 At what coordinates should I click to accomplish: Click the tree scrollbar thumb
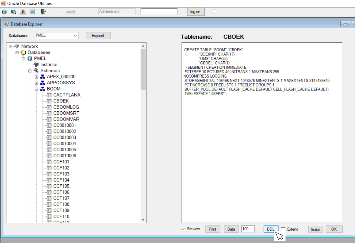pyautogui.click(x=143, y=69)
